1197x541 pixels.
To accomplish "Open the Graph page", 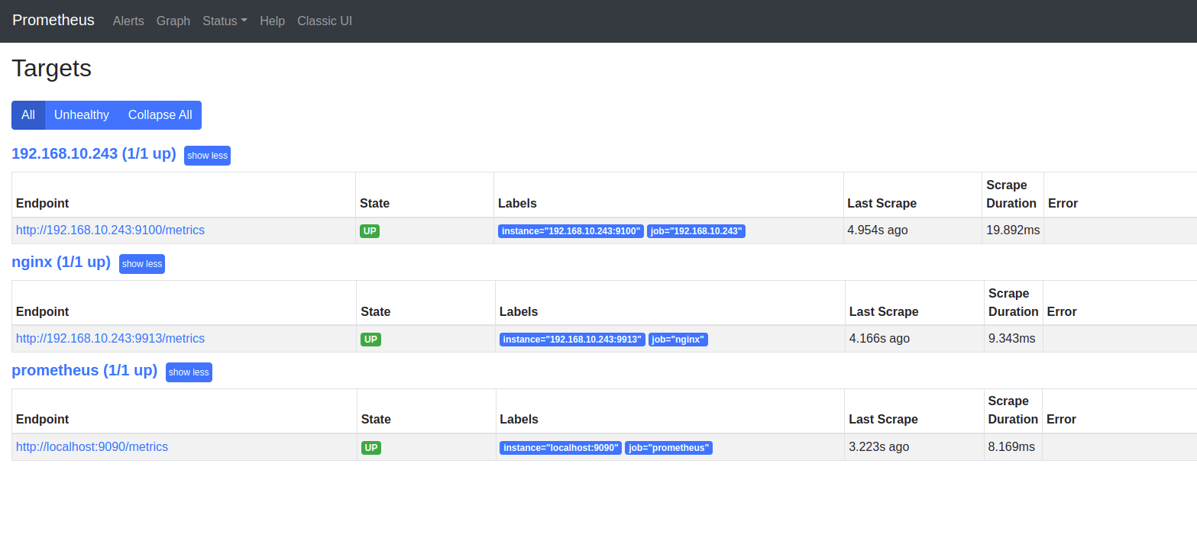I will [x=173, y=21].
